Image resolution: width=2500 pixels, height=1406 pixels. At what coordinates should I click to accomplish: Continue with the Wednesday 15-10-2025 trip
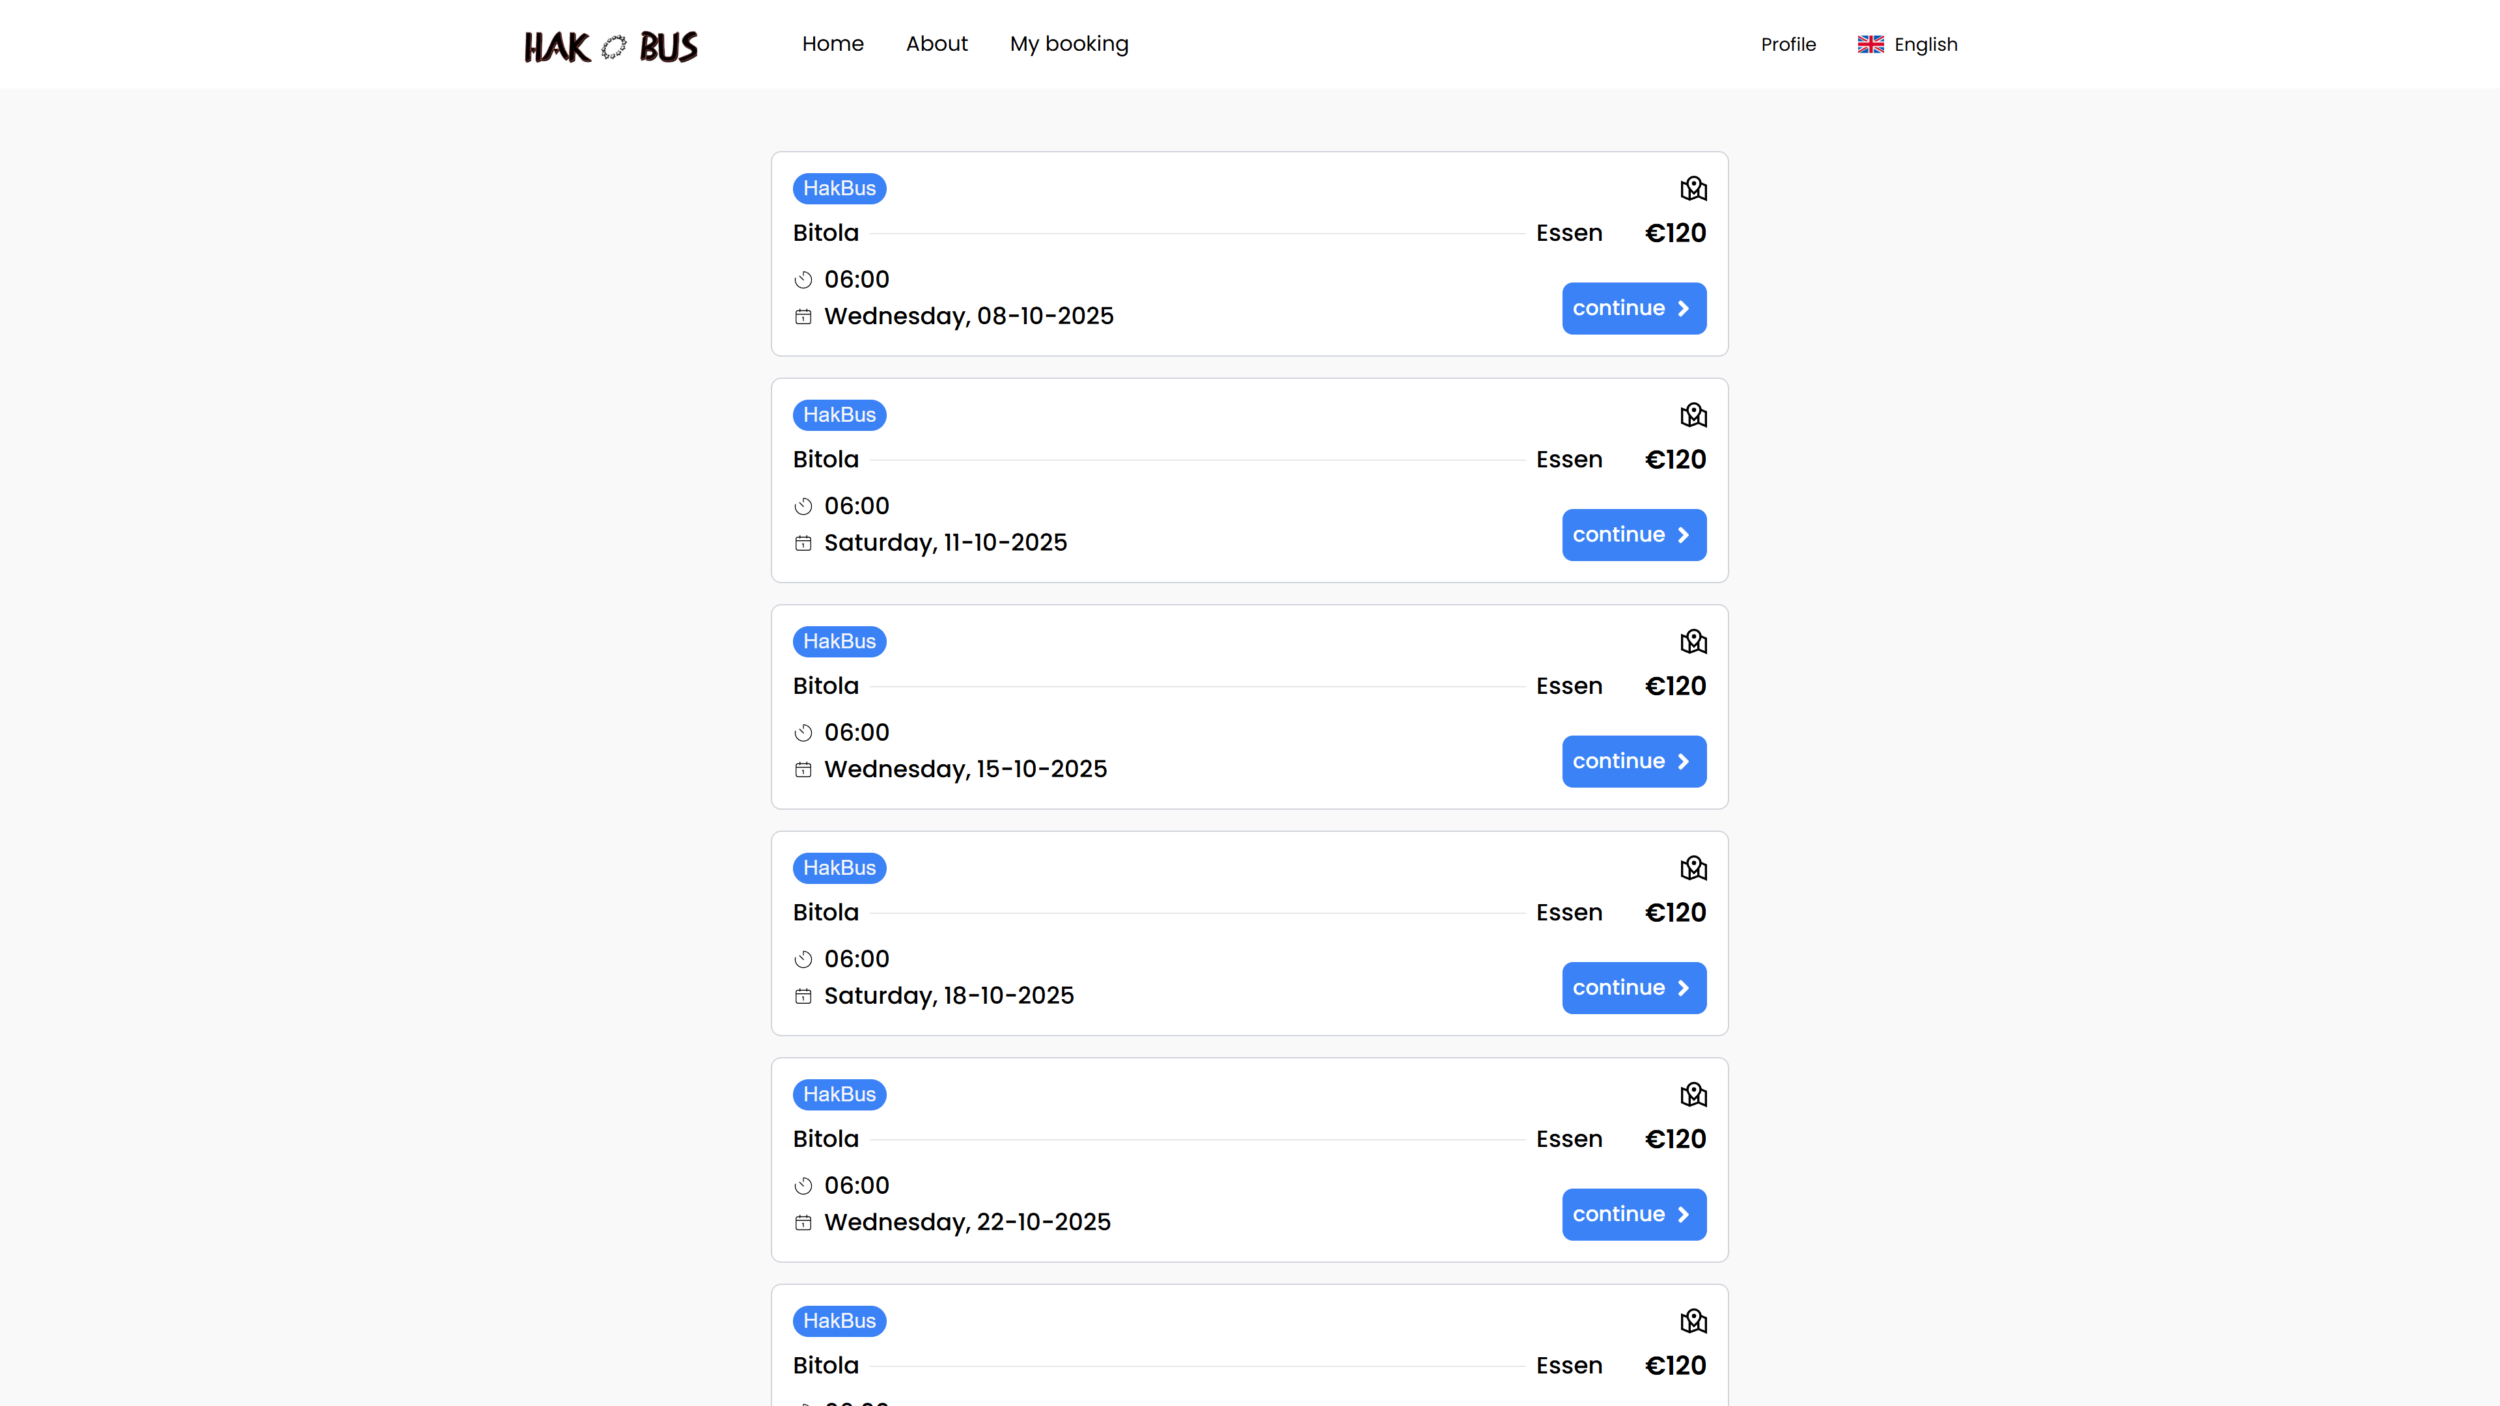[1633, 762]
